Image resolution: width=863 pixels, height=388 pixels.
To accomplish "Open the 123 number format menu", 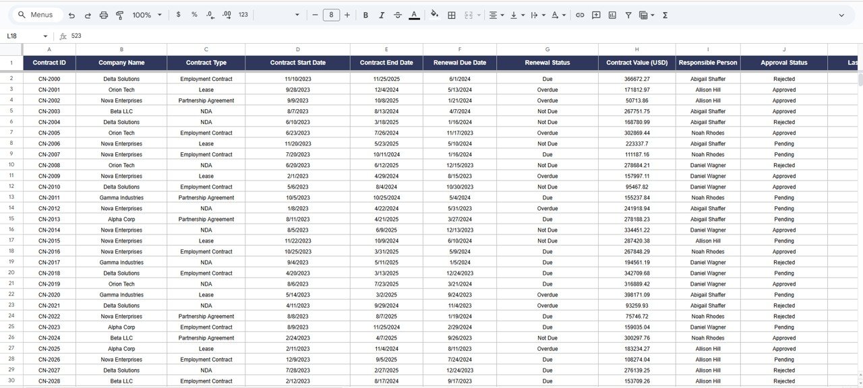I will (243, 15).
